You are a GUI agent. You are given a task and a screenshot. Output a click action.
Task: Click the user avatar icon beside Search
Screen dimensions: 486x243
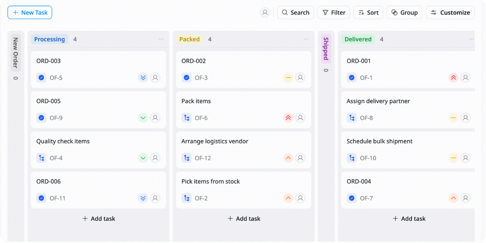(x=265, y=12)
